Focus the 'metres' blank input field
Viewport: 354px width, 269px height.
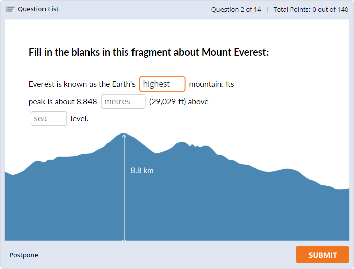(x=123, y=102)
